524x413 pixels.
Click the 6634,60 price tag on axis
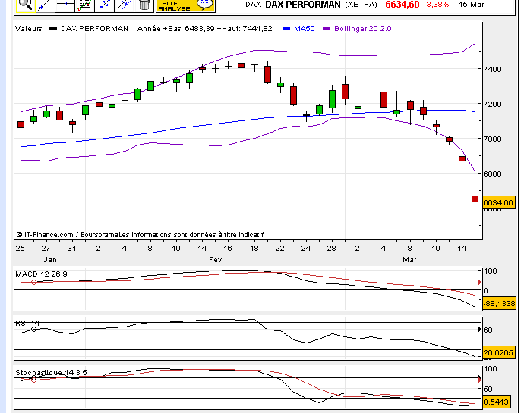(498, 202)
